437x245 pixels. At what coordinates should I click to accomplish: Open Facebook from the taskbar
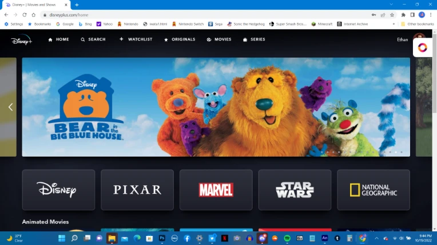[187, 238]
